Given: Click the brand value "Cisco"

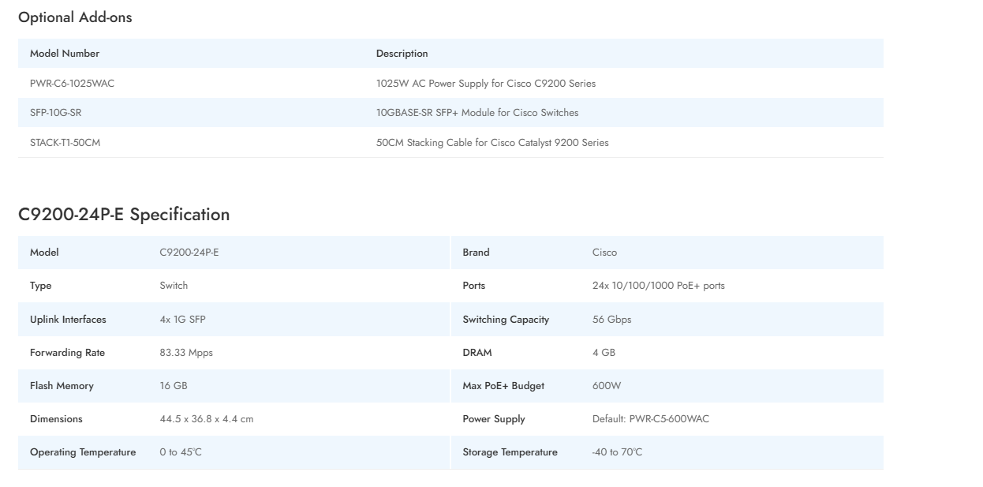Looking at the screenshot, I should [605, 253].
